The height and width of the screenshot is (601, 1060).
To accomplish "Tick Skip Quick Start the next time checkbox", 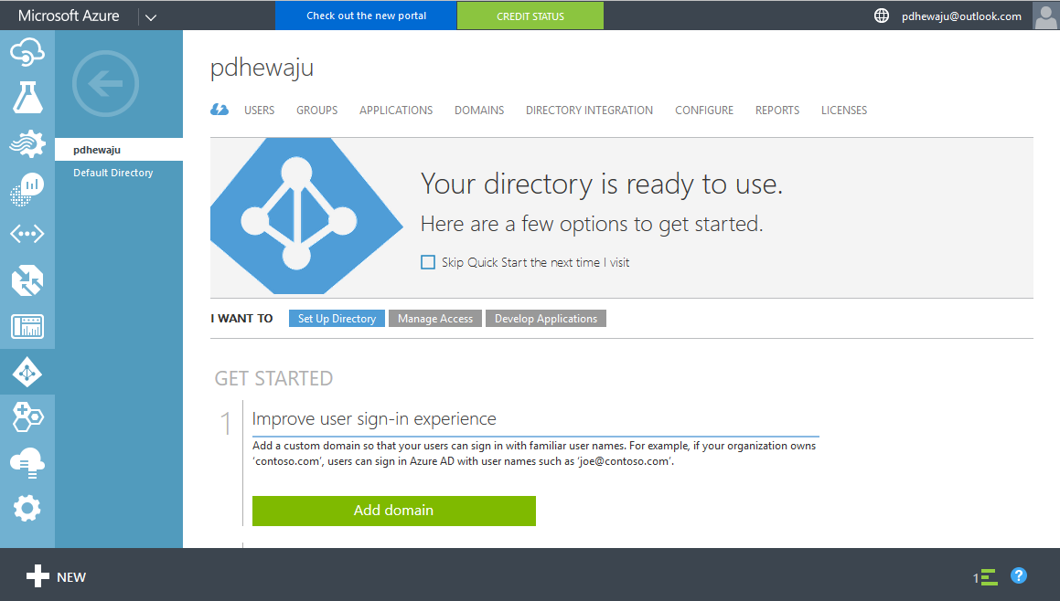I will [428, 262].
